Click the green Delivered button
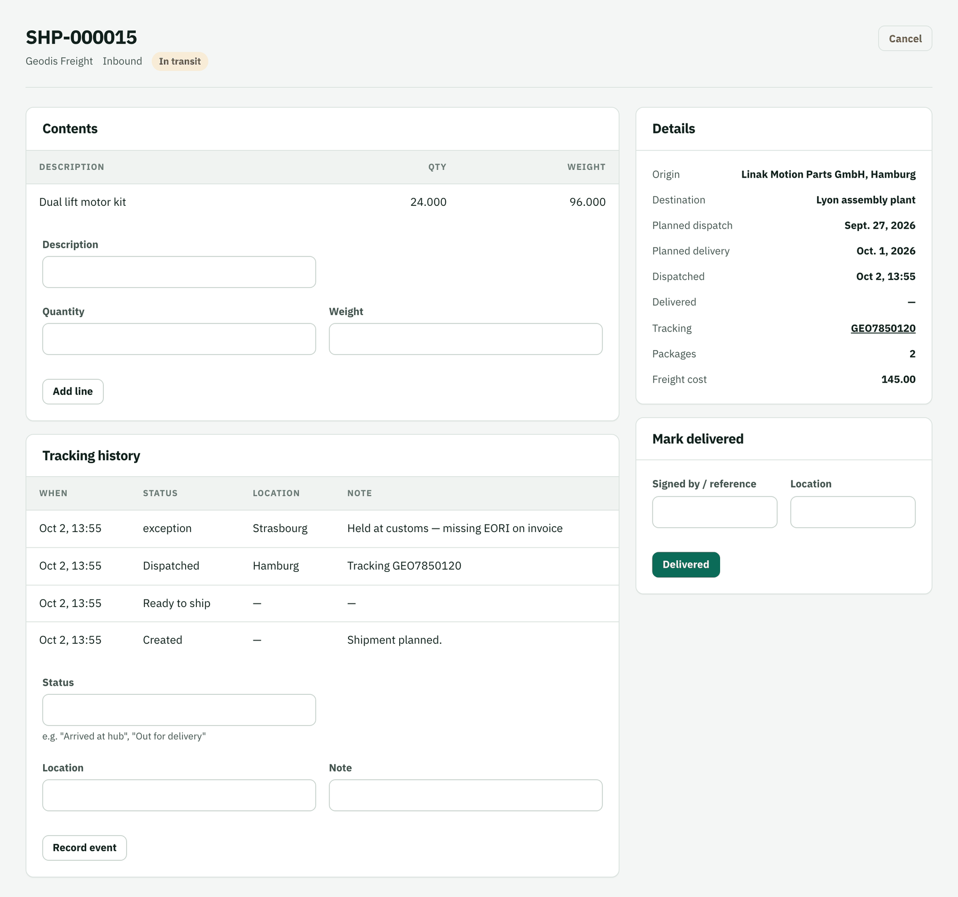The height and width of the screenshot is (897, 958). point(686,564)
